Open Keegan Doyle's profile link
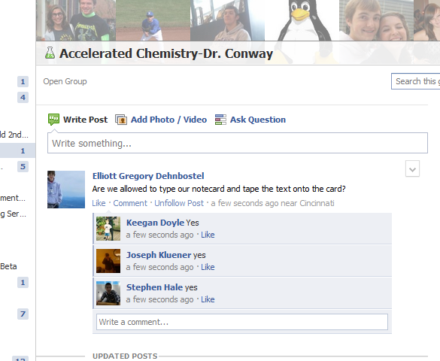Viewport: 440px width, 361px height. (155, 223)
